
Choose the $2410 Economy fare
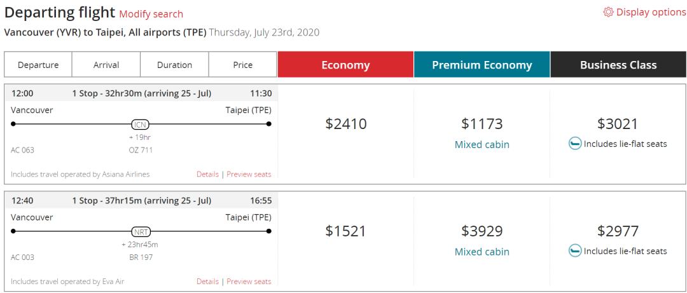tap(345, 124)
